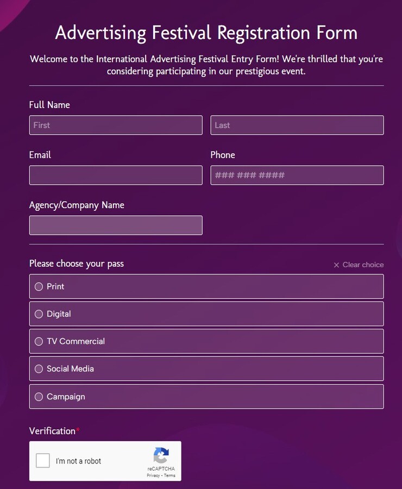Click the form title heading
This screenshot has height=489, width=402.
206,32
